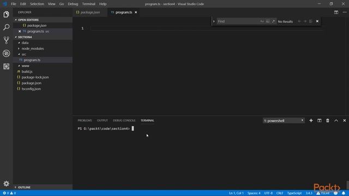The height and width of the screenshot is (196, 349).
Task: Open package.json in the file tree
Action: pos(43,83)
